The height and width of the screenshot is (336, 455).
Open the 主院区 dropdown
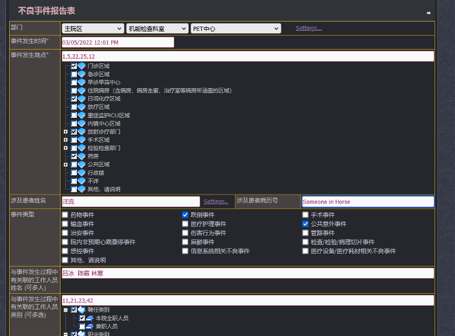pyautogui.click(x=93, y=28)
